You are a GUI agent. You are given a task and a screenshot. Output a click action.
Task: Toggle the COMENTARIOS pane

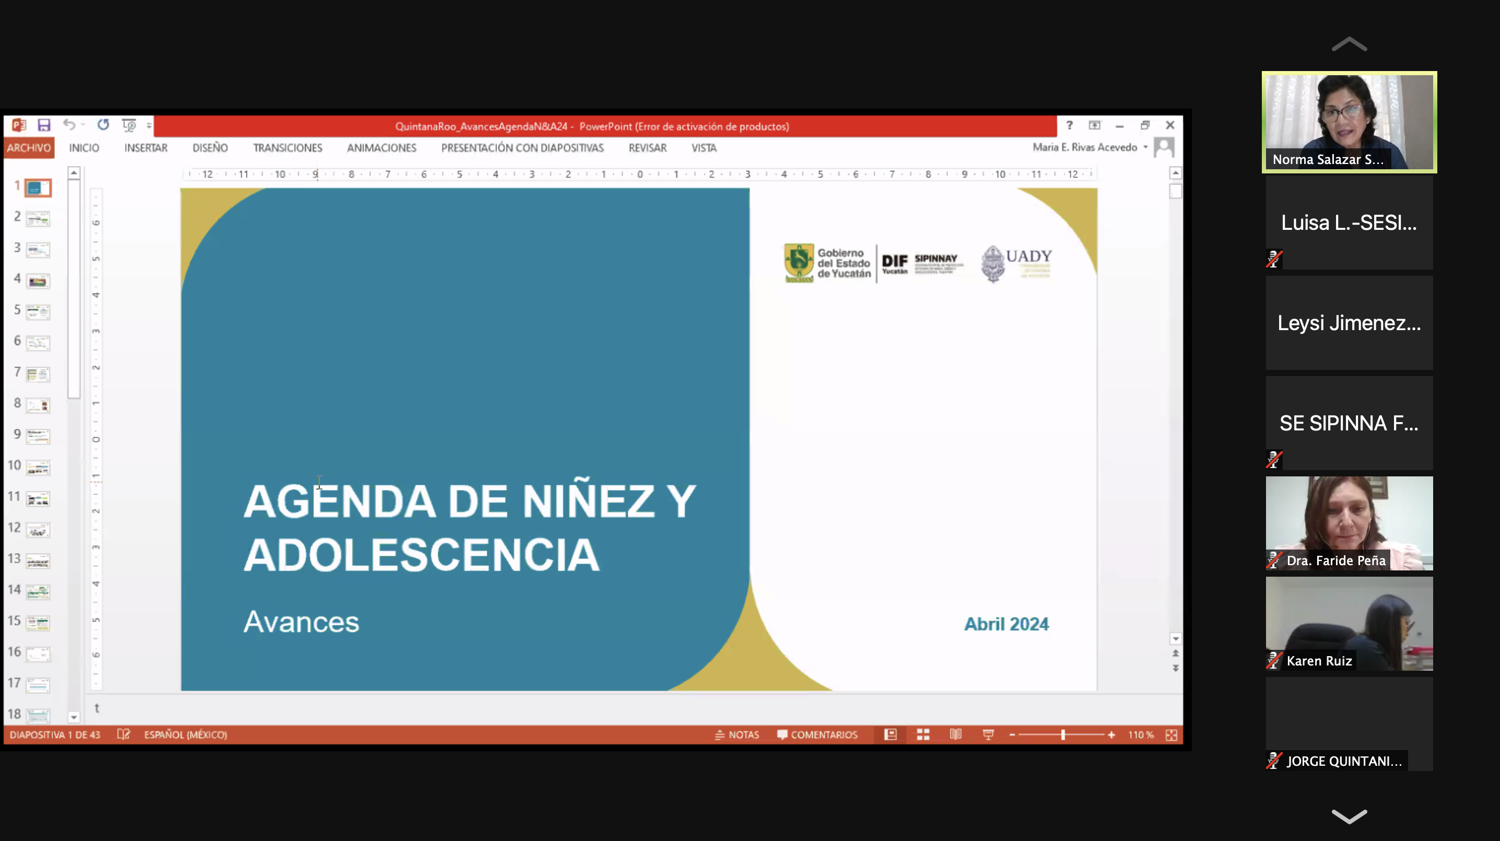(x=817, y=734)
